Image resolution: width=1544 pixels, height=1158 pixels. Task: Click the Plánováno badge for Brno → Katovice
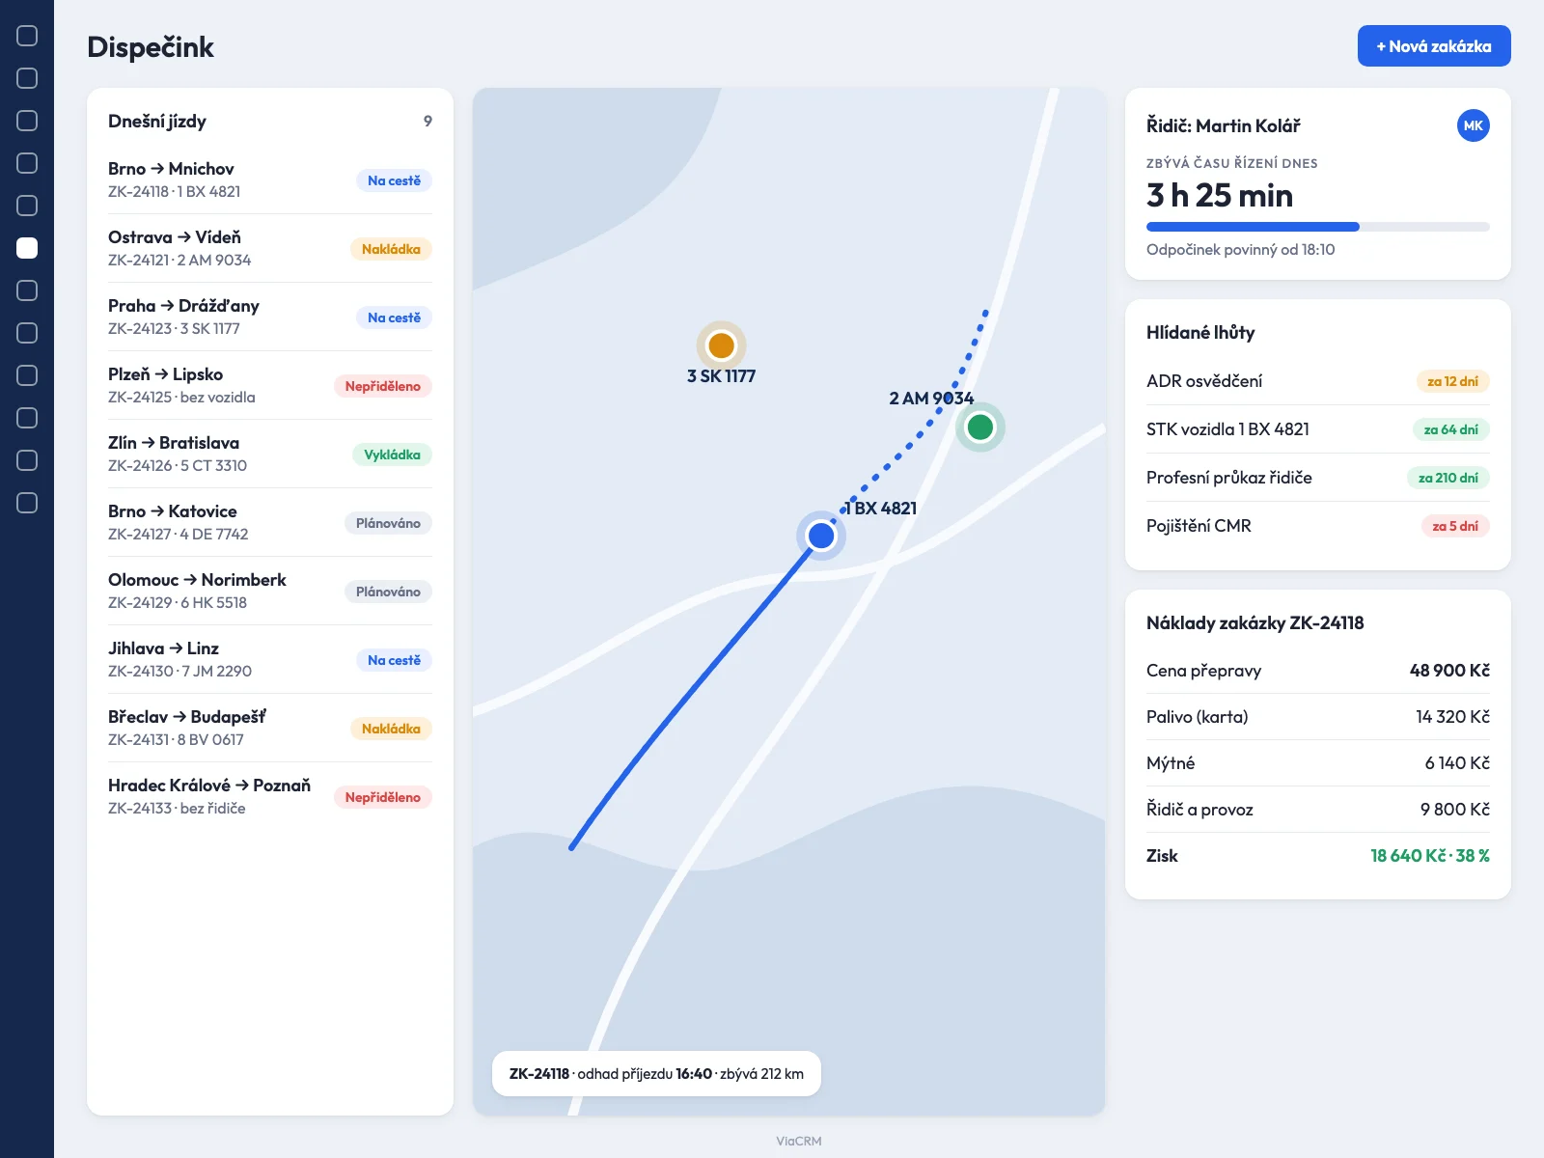coord(388,523)
